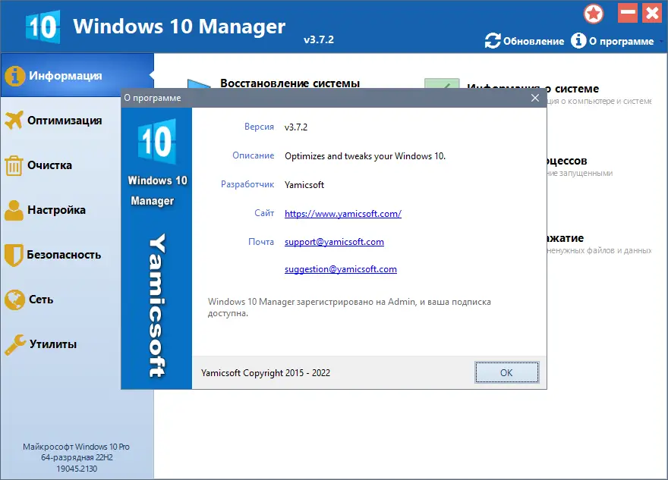Click the red star favorites icon
668x480 pixels.
(x=594, y=14)
